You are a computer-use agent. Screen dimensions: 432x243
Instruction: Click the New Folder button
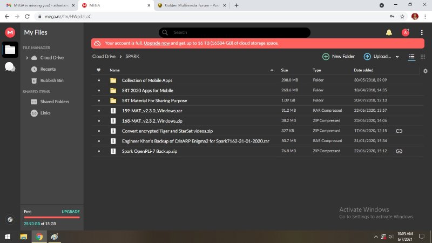(x=339, y=57)
